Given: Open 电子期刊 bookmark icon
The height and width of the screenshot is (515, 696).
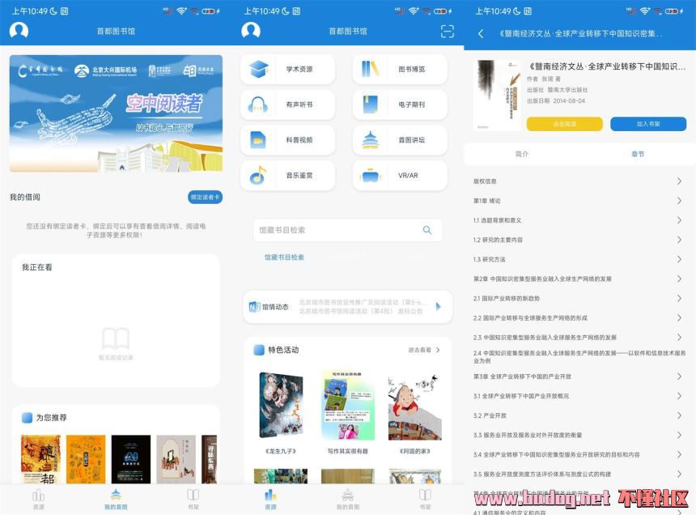Looking at the screenshot, I should pos(370,104).
